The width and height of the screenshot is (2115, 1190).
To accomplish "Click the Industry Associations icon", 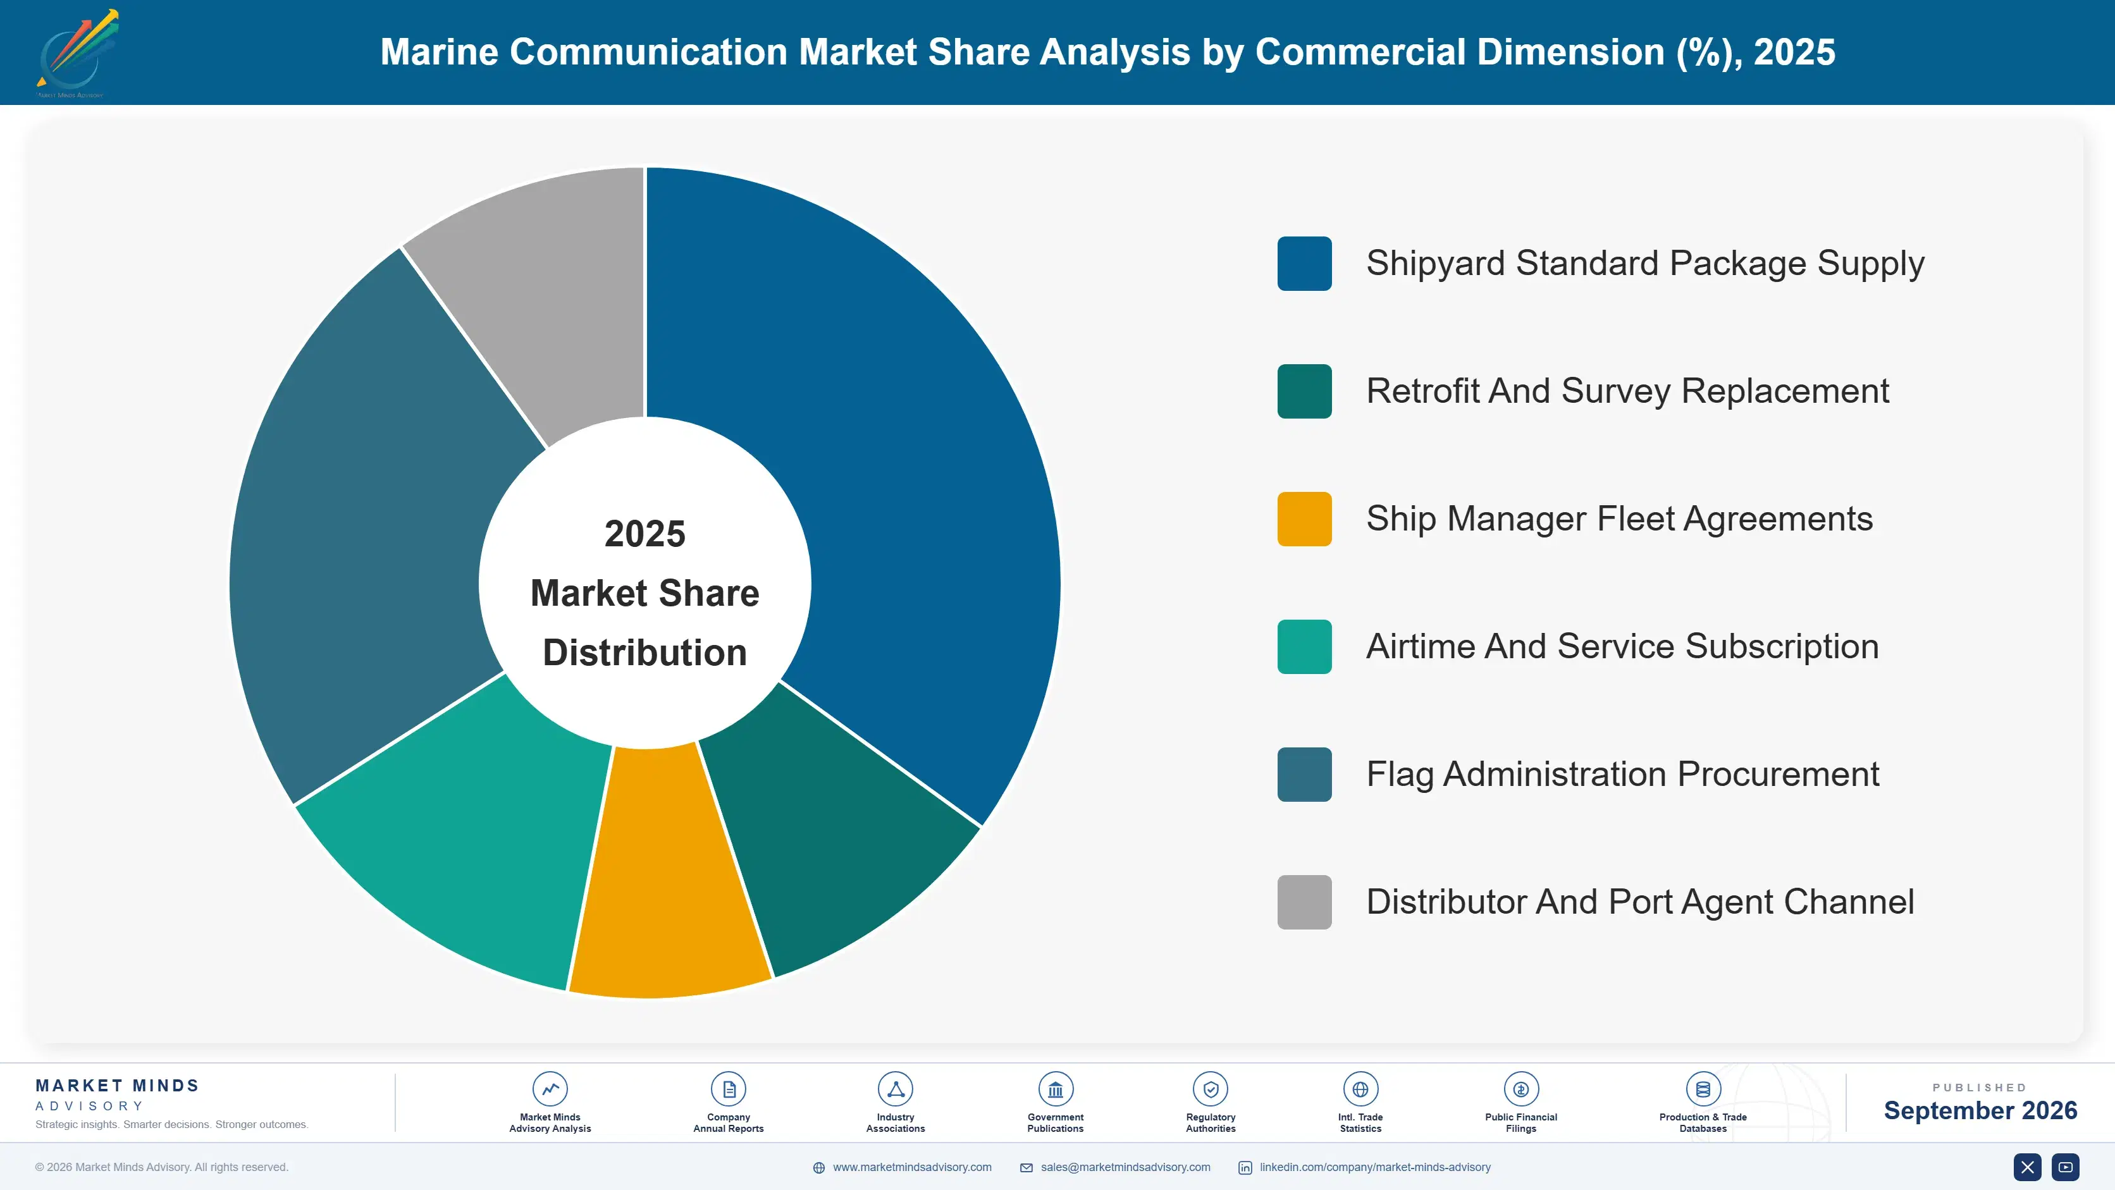I will click(895, 1089).
